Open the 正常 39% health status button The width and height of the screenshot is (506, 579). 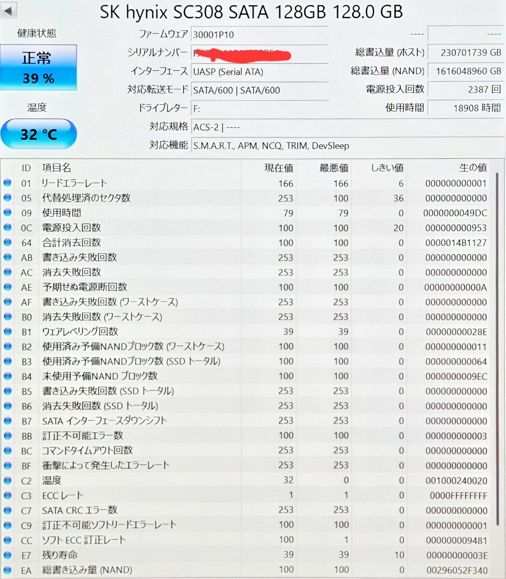(x=39, y=68)
